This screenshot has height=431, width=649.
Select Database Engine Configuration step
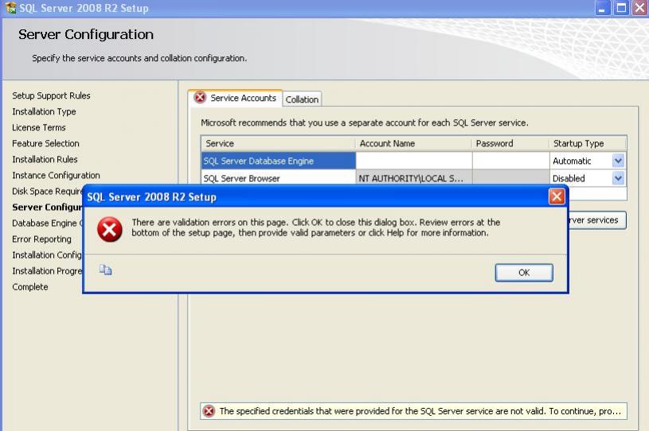click(x=47, y=223)
